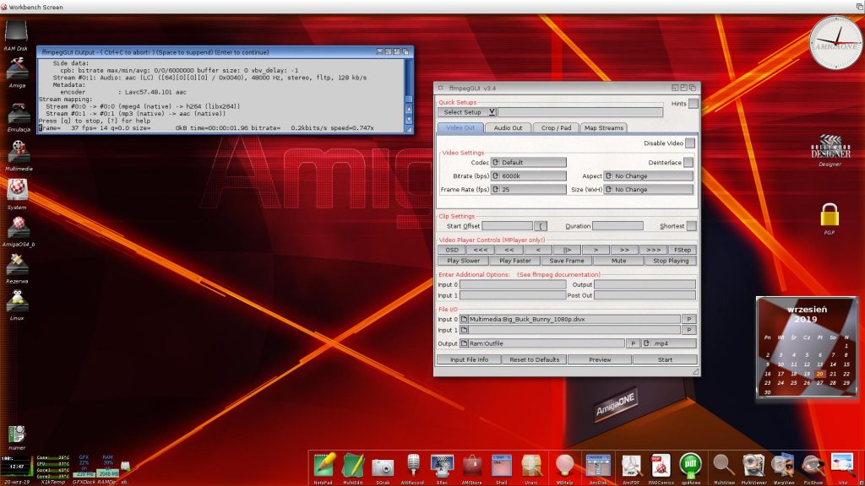
Task: Switch to the Crop / Pad tab
Action: coord(556,128)
